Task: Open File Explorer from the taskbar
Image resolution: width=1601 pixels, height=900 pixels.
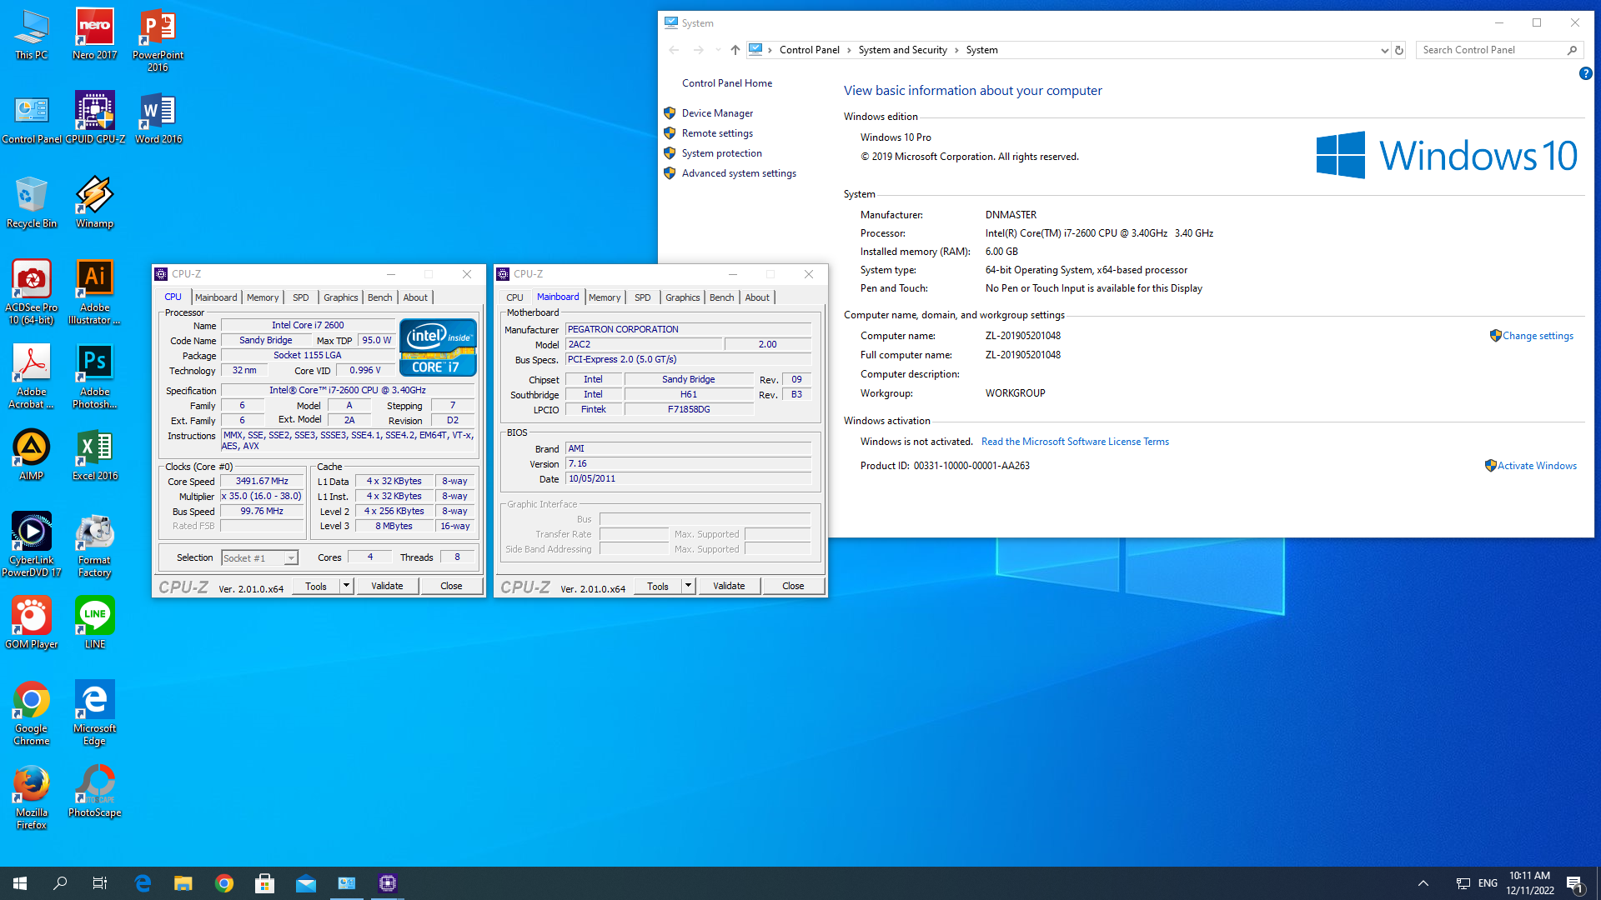Action: [x=183, y=883]
